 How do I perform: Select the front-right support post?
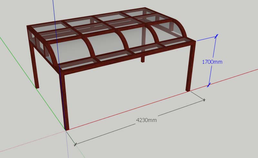(191, 66)
